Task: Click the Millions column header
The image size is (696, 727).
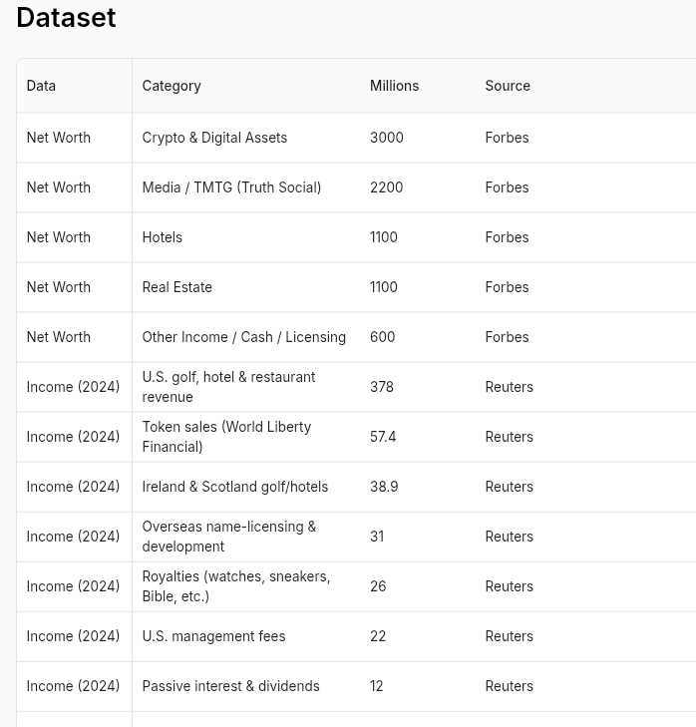Action: tap(418, 86)
